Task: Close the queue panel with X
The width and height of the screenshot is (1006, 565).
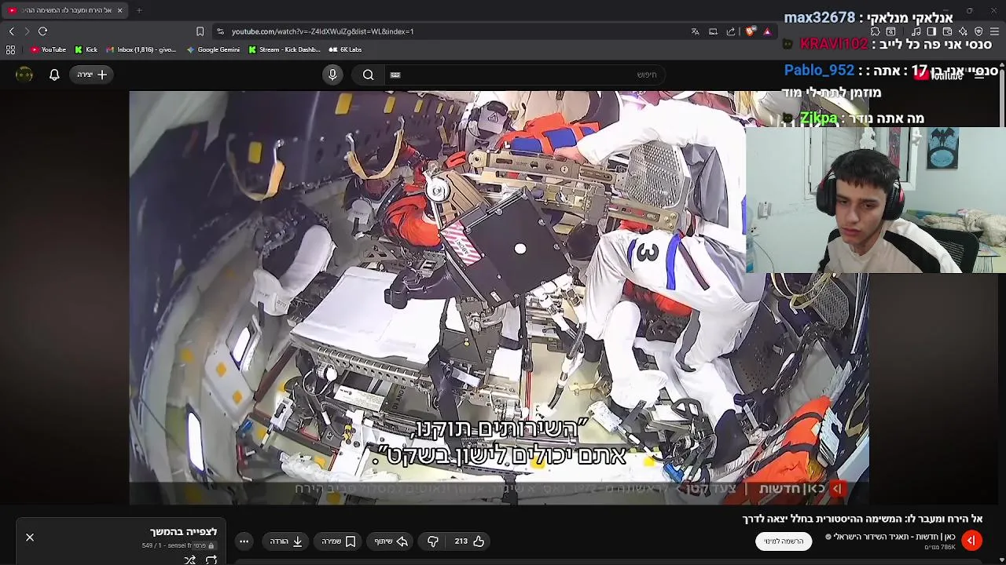Action: [30, 538]
